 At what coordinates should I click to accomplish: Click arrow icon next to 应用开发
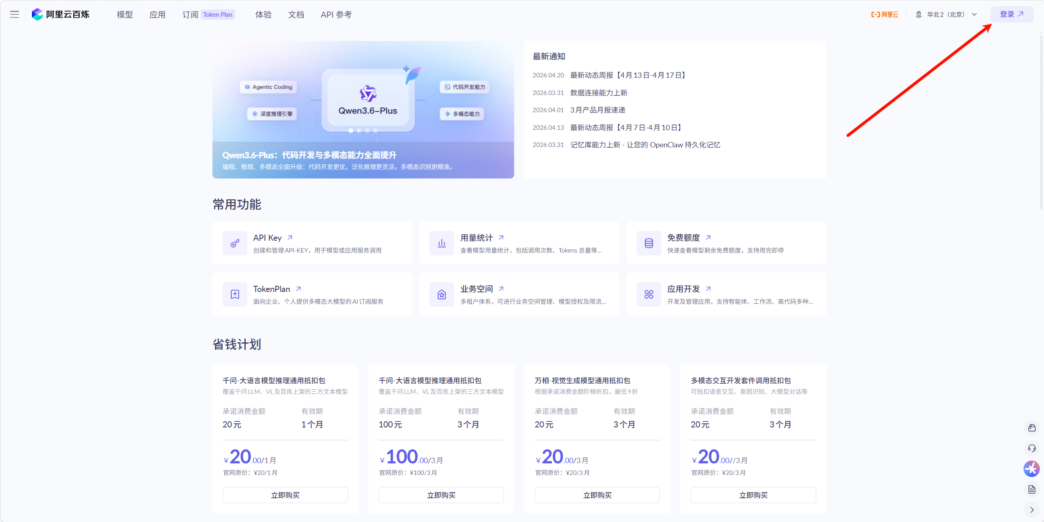pyautogui.click(x=708, y=289)
